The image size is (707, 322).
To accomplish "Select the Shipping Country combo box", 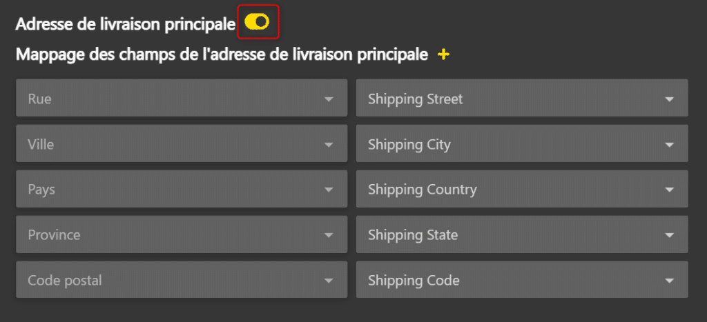I will tap(521, 189).
